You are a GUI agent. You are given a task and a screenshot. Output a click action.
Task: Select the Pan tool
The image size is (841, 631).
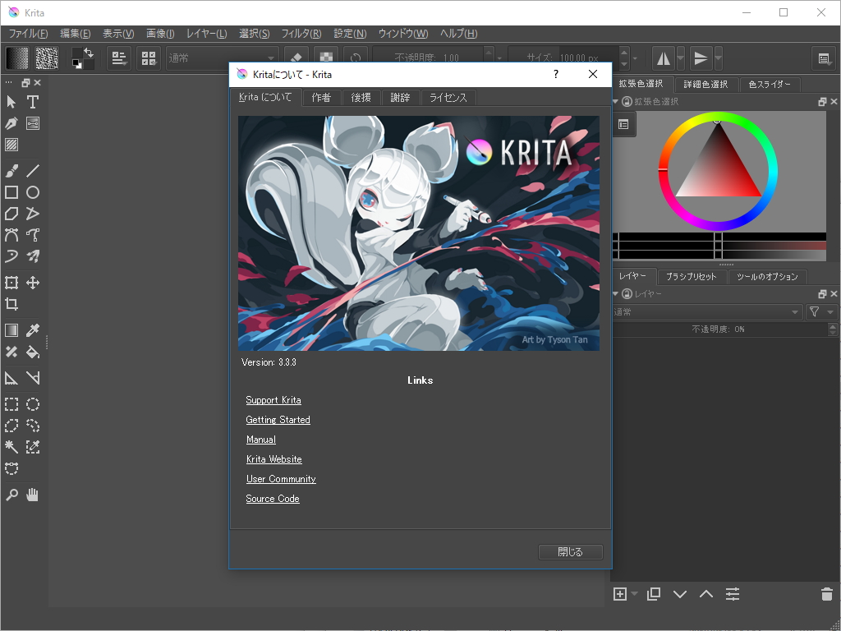click(31, 494)
